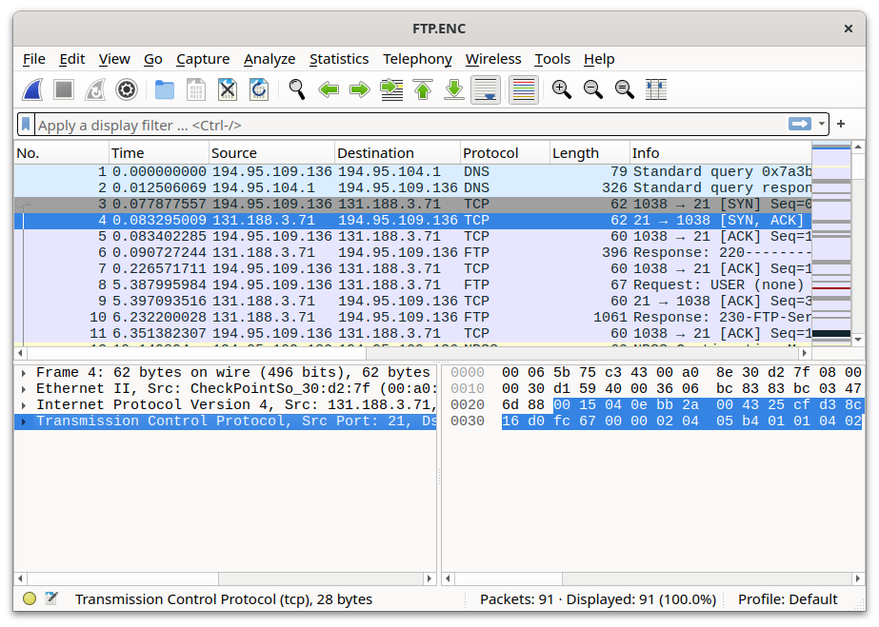The image size is (879, 627).
Task: Open the display filter history dropdown
Action: pos(821,125)
